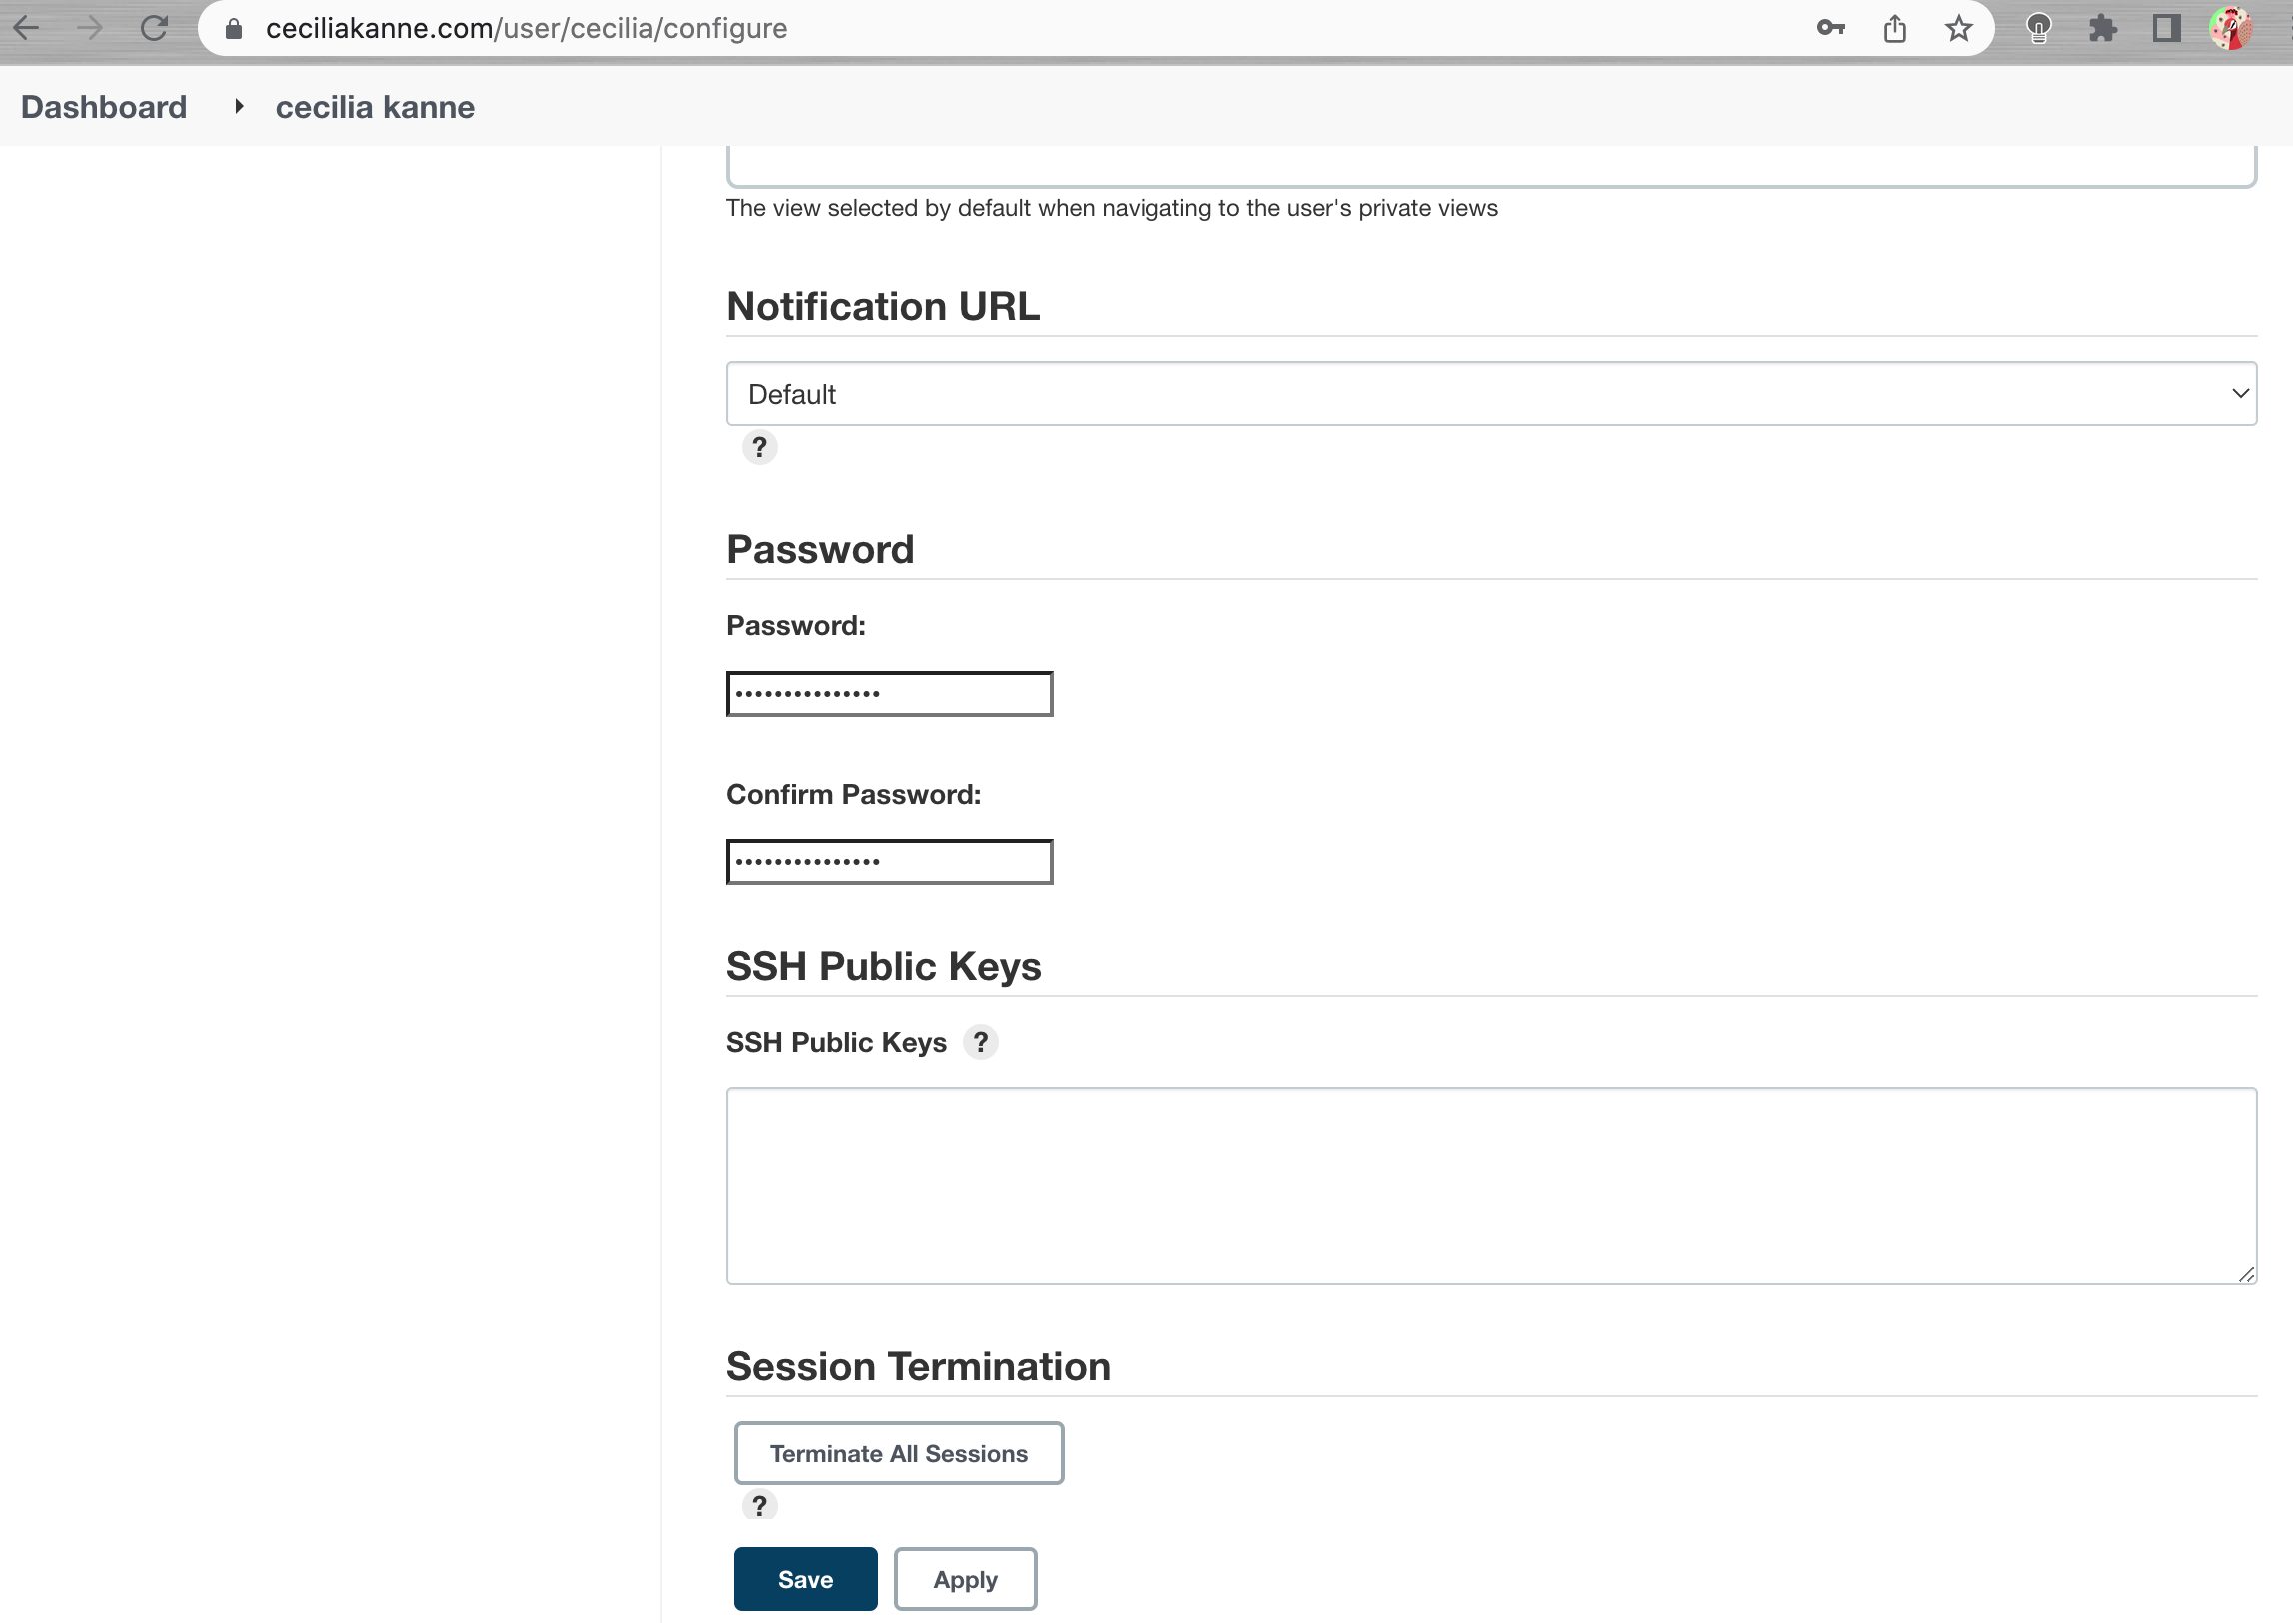Click the saved passwords key icon
This screenshot has height=1623, width=2293.
tap(1830, 28)
